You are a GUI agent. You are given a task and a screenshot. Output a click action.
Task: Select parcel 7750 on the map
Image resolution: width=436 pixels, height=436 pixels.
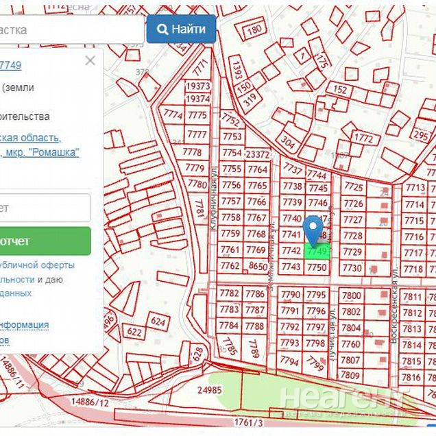click(317, 267)
